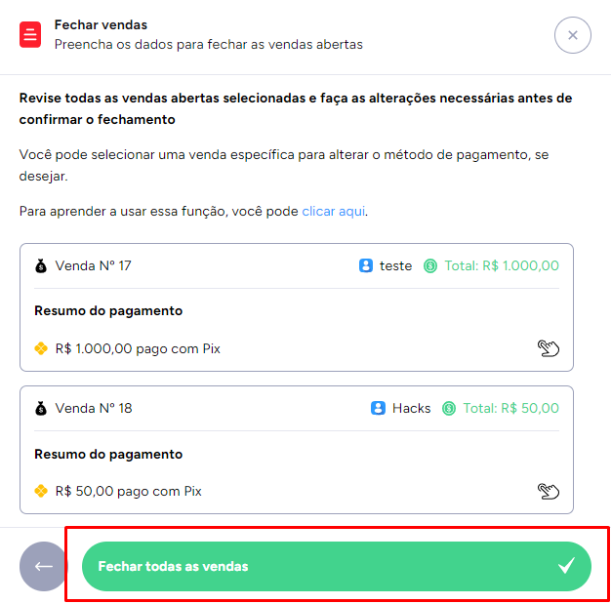Click the red Fechar vendas header icon
Screen dimensions: 611x604
point(30,35)
